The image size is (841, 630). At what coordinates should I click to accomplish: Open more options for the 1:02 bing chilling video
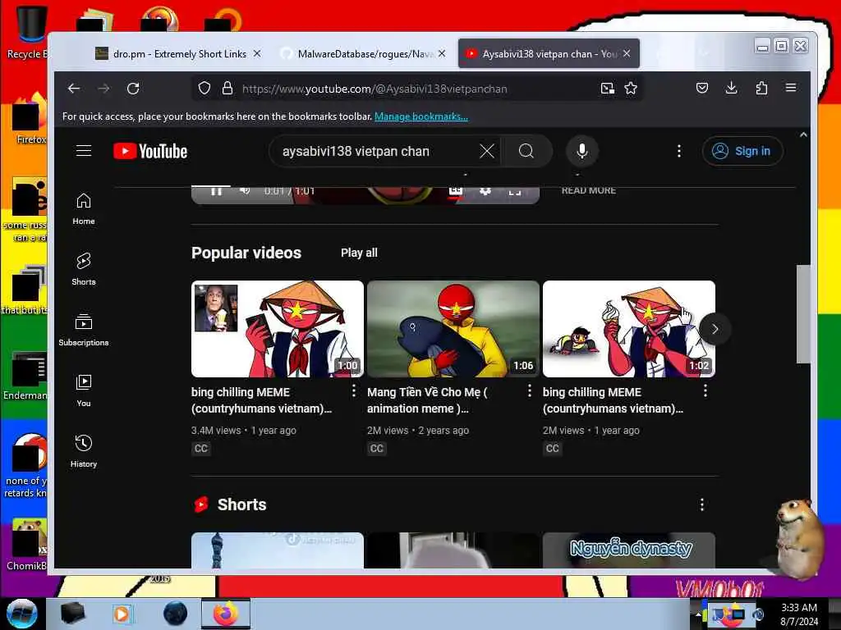705,391
